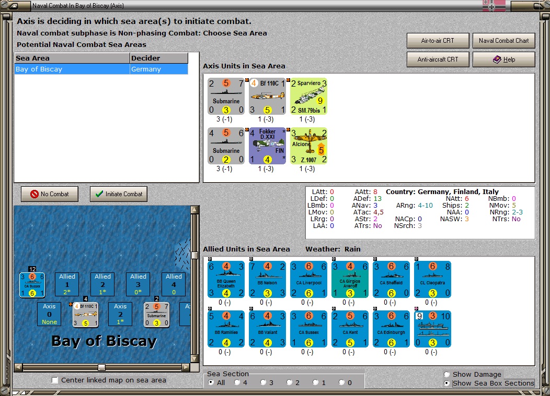Screen dimensions: 550x396
Task: Click the map's horizontal scrollbar right arrow
Action: click(186, 367)
